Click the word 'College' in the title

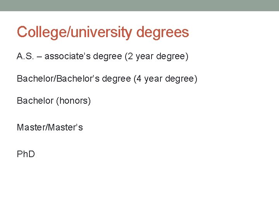(x=42, y=32)
